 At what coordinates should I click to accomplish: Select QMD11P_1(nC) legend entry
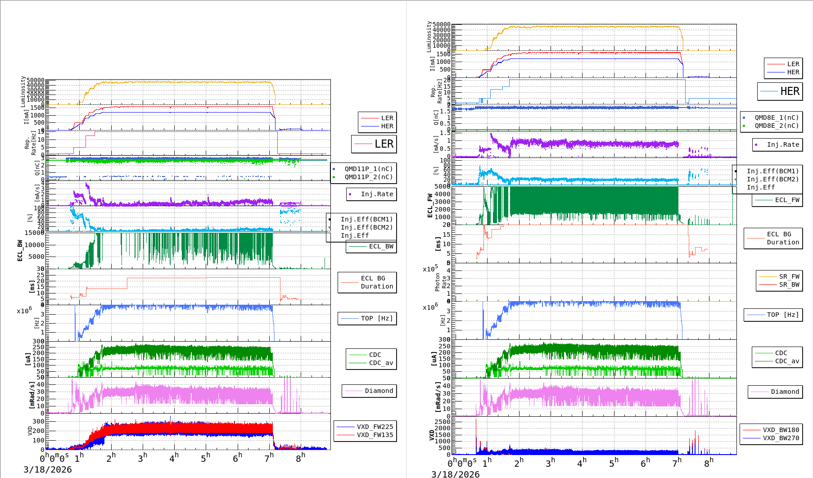tap(368, 169)
